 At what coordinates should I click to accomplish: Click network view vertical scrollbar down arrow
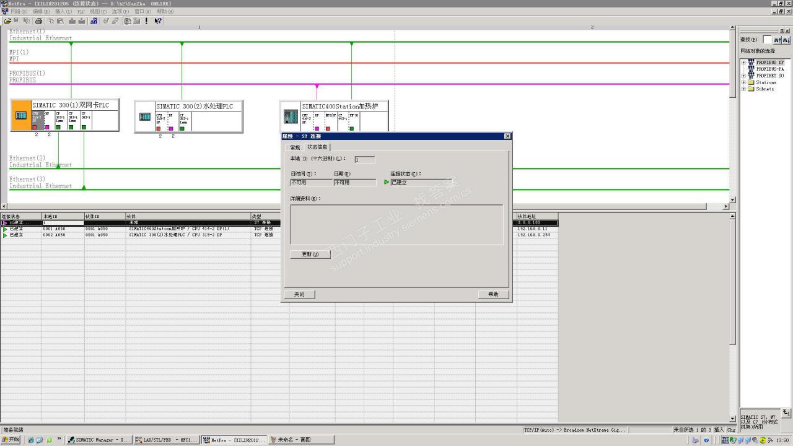click(x=734, y=199)
